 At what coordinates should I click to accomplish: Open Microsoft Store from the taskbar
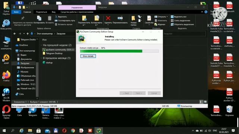38,131
